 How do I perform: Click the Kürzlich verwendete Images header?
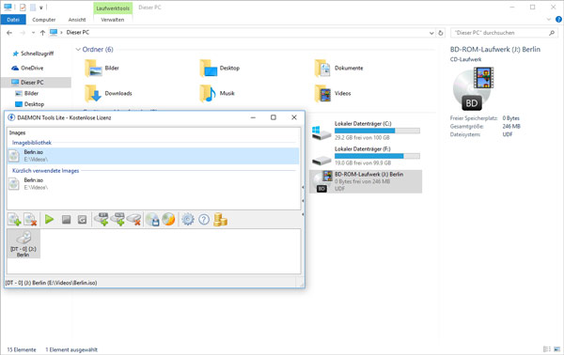point(46,171)
